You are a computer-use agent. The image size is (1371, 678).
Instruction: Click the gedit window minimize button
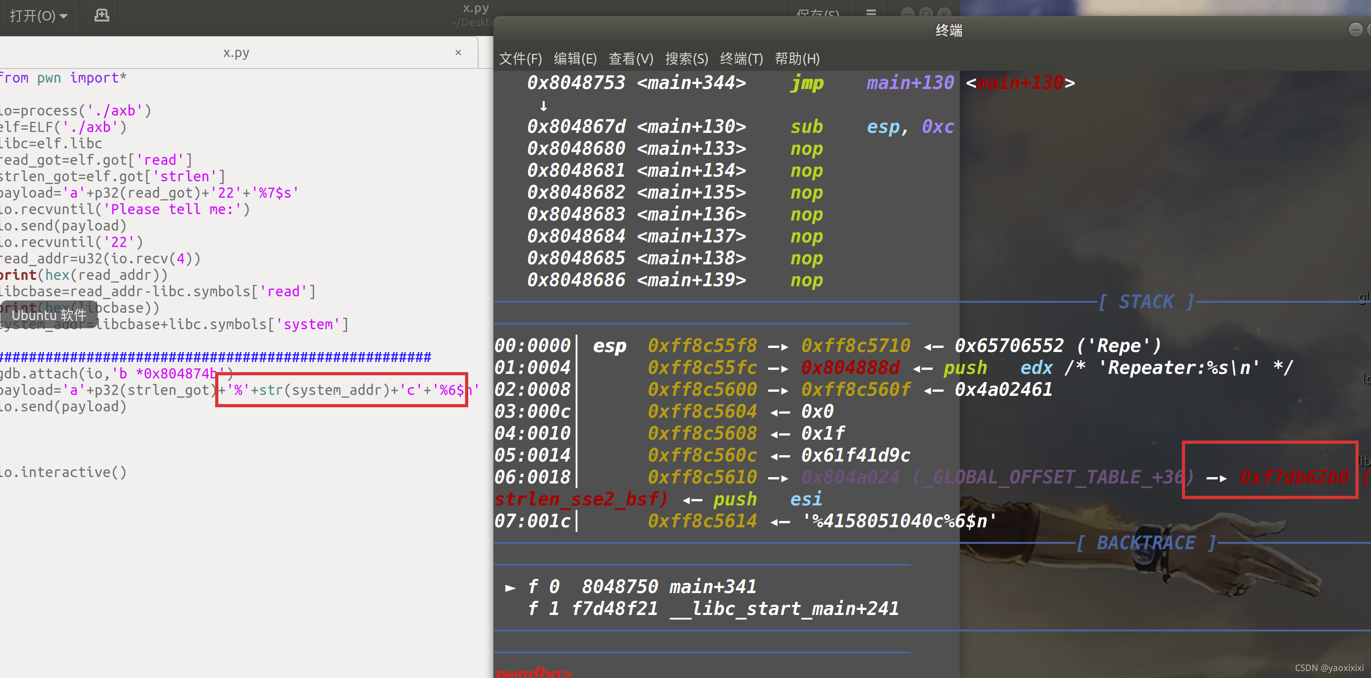(x=907, y=12)
